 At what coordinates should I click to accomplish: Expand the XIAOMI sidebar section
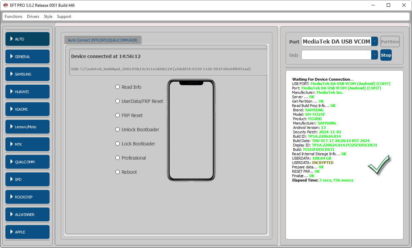coord(27,109)
